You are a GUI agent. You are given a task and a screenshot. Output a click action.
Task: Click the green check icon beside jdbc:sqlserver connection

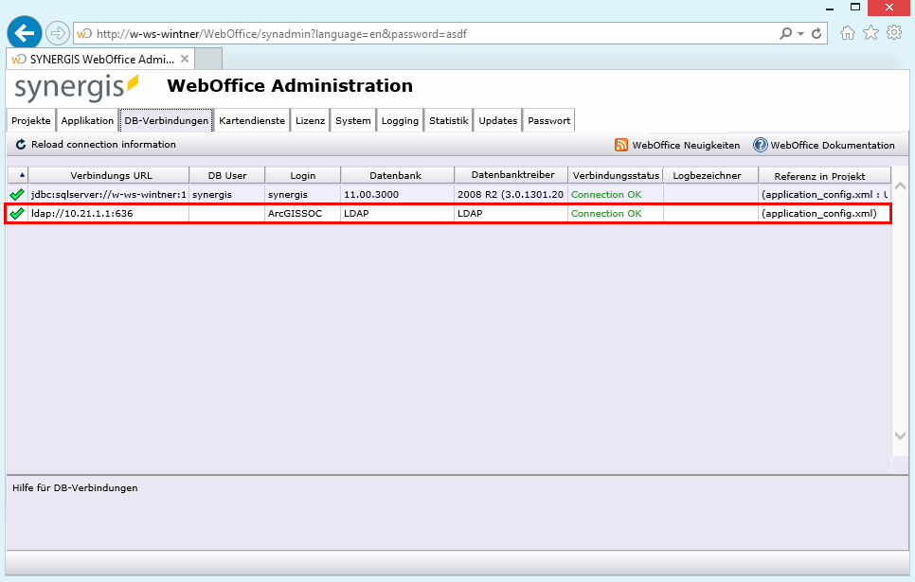[16, 193]
